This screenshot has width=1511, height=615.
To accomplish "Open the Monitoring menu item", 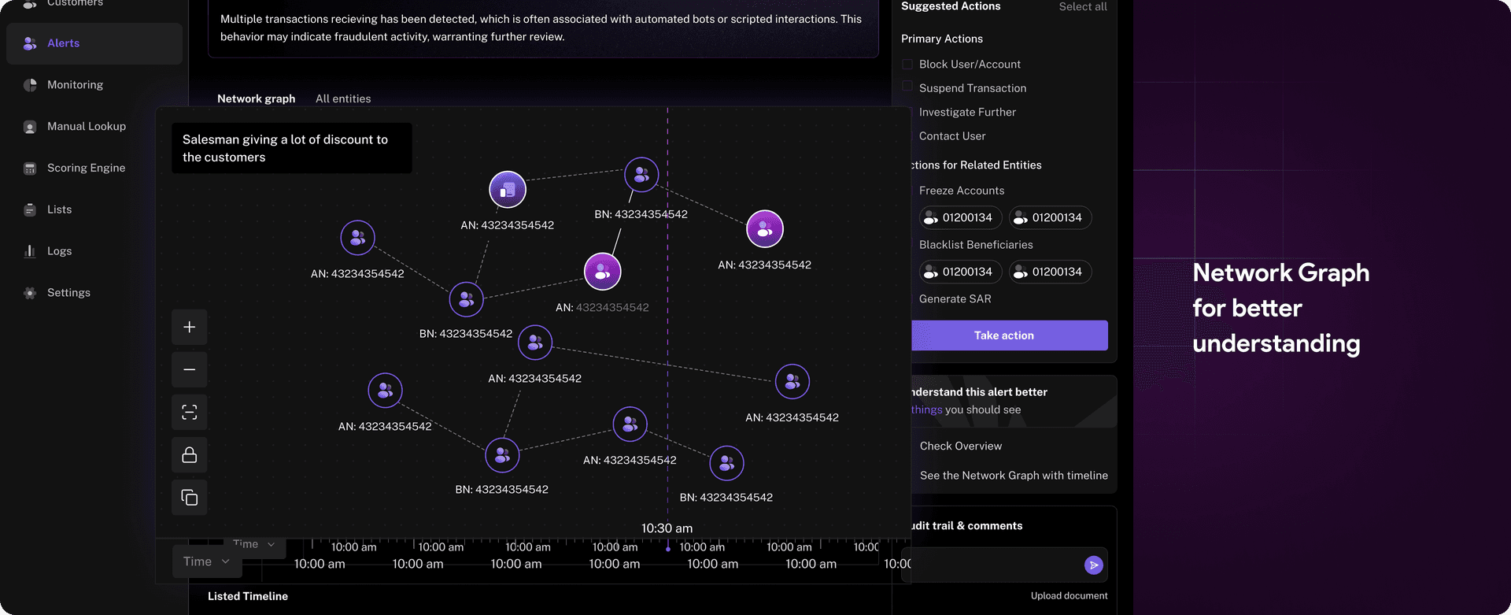I will (x=75, y=85).
